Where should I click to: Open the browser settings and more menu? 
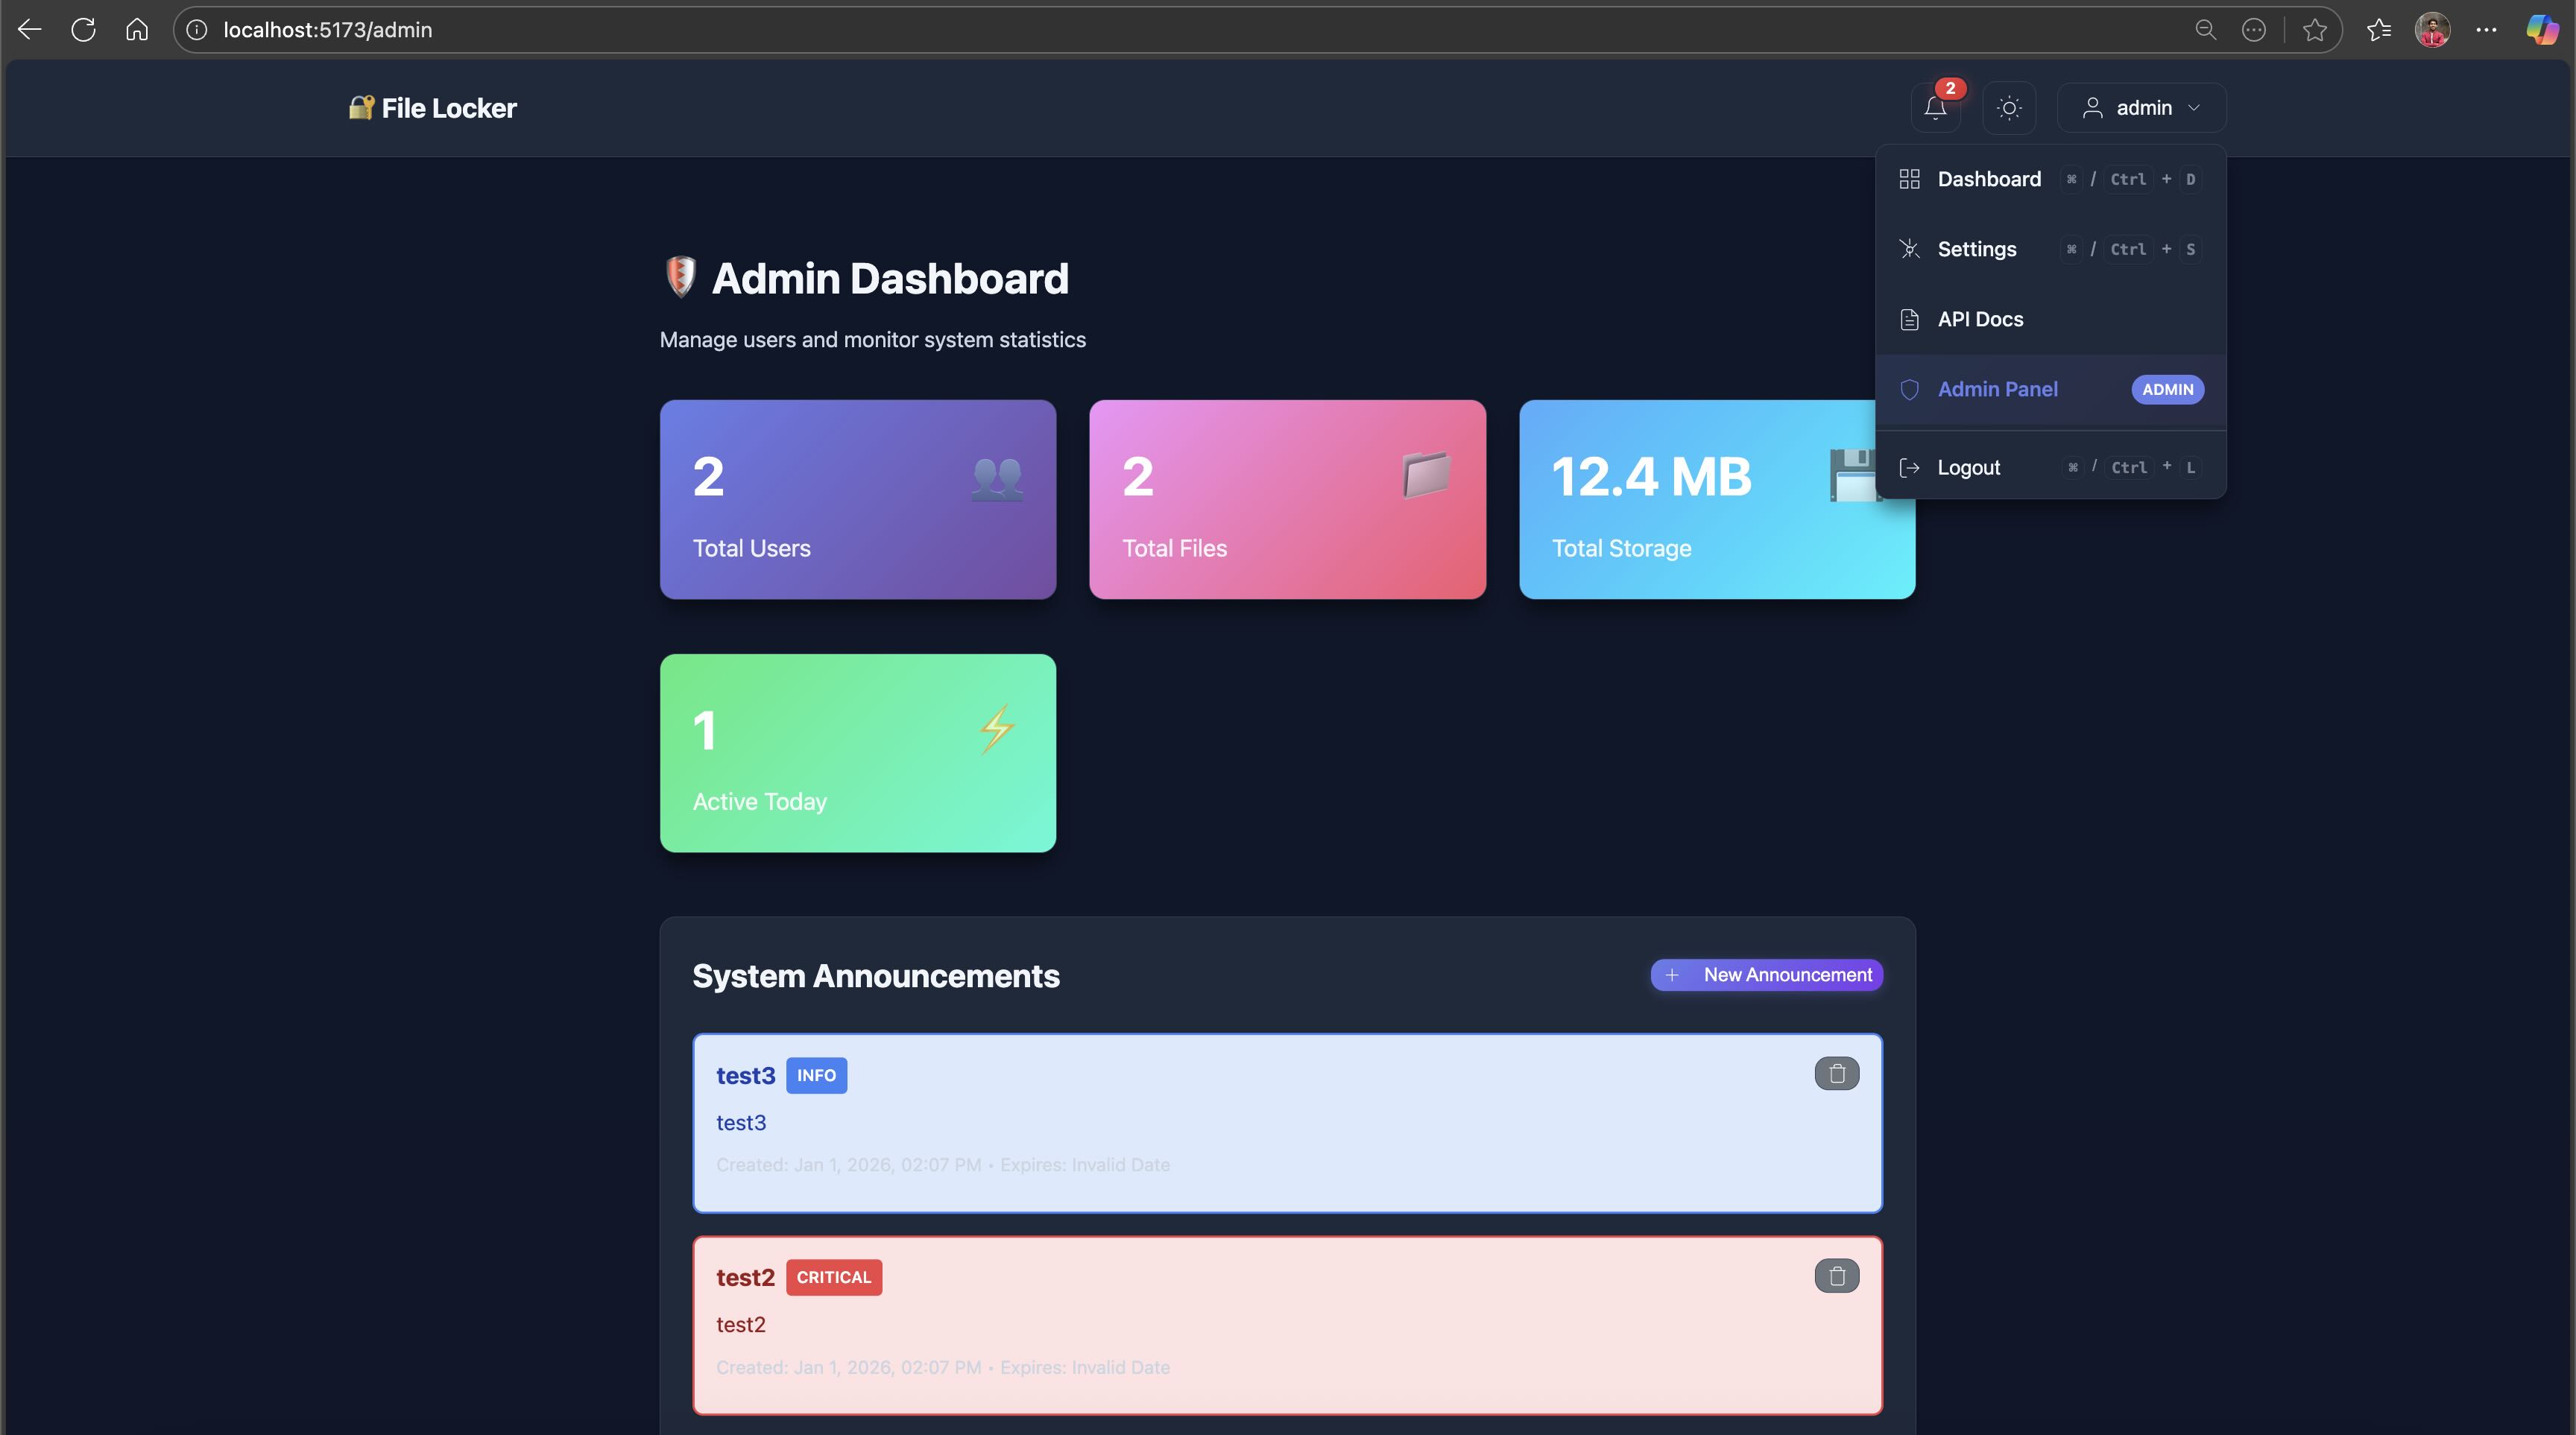[2486, 30]
